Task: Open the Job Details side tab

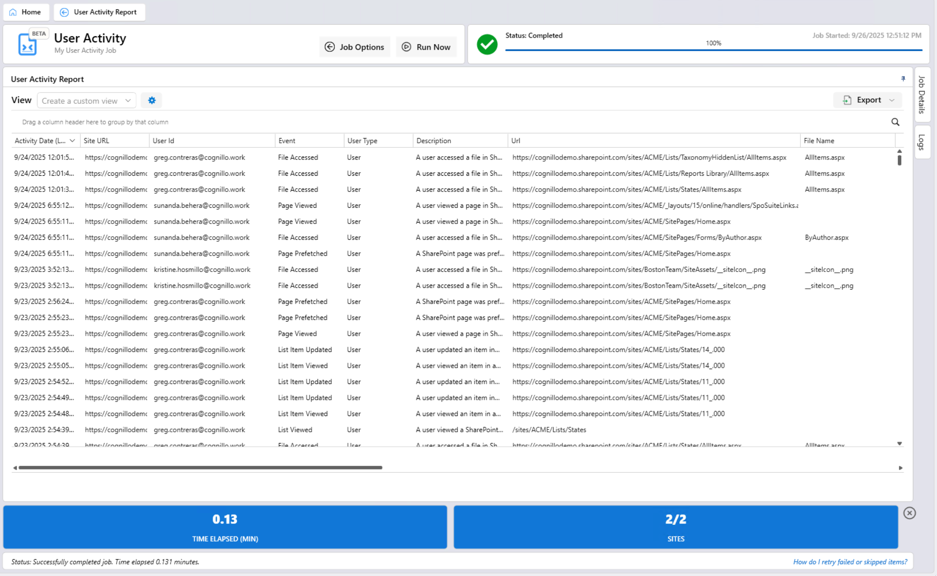Action: tap(922, 94)
